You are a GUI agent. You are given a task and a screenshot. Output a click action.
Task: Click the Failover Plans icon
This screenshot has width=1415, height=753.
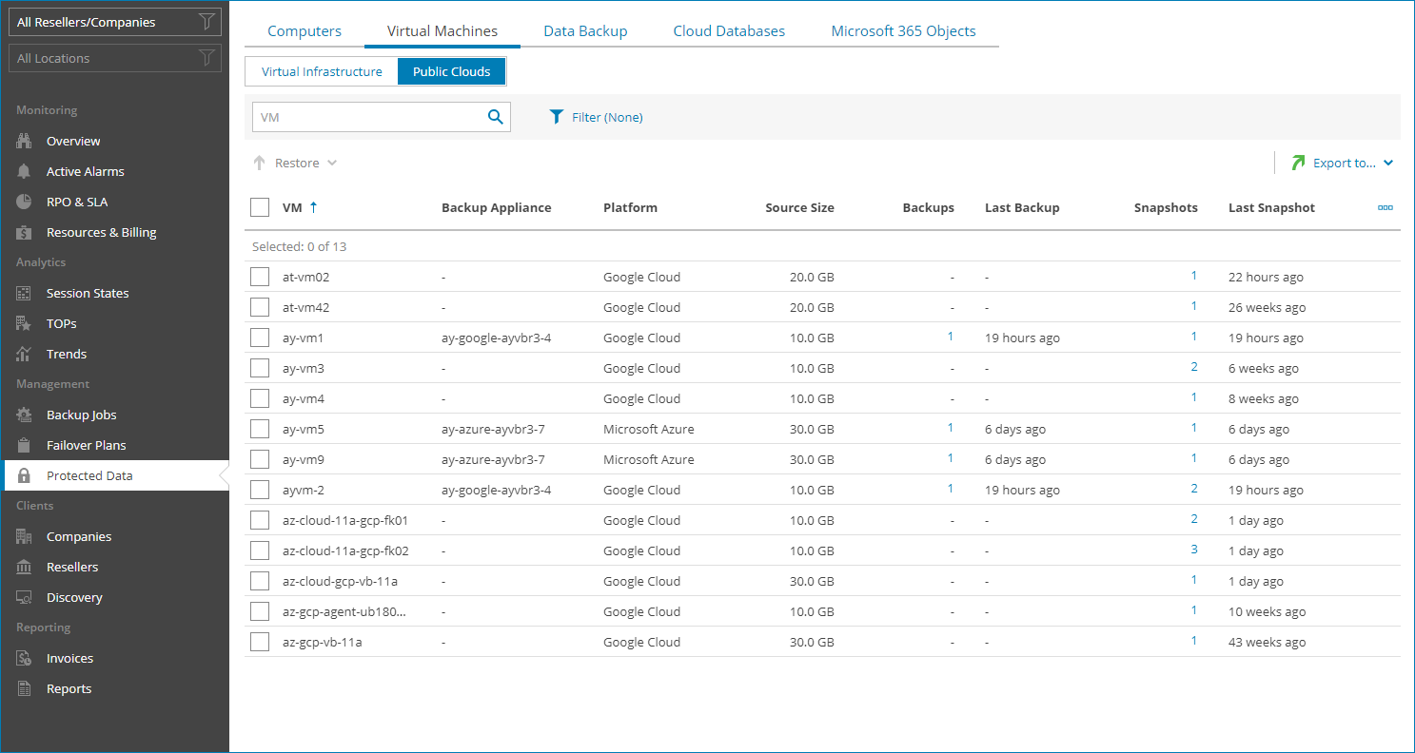tap(25, 445)
